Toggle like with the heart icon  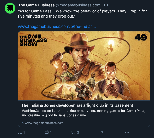73,132
